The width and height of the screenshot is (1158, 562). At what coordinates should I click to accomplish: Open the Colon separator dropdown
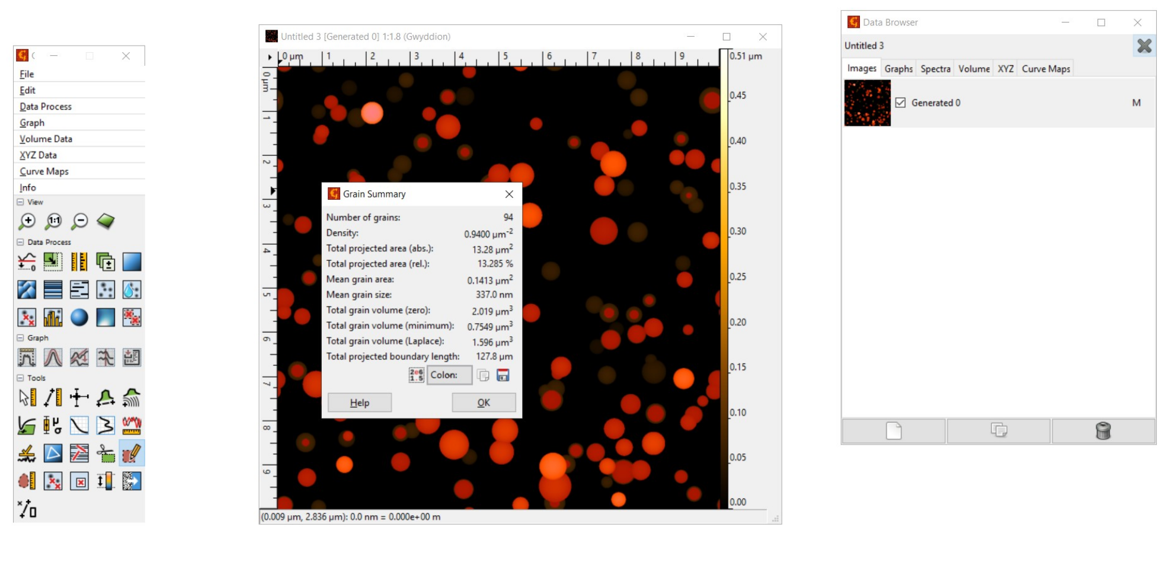point(449,375)
